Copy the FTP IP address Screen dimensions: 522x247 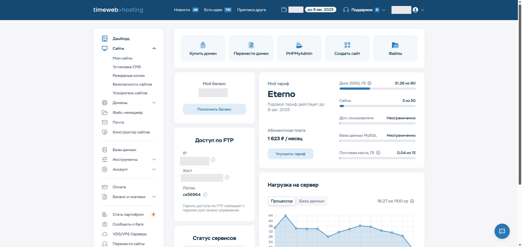click(x=213, y=160)
